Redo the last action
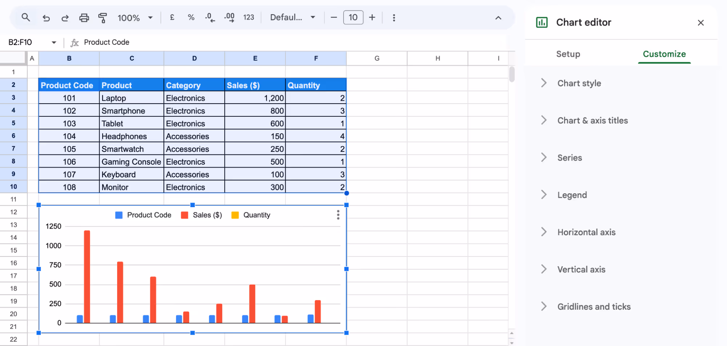727x346 pixels. (x=65, y=17)
